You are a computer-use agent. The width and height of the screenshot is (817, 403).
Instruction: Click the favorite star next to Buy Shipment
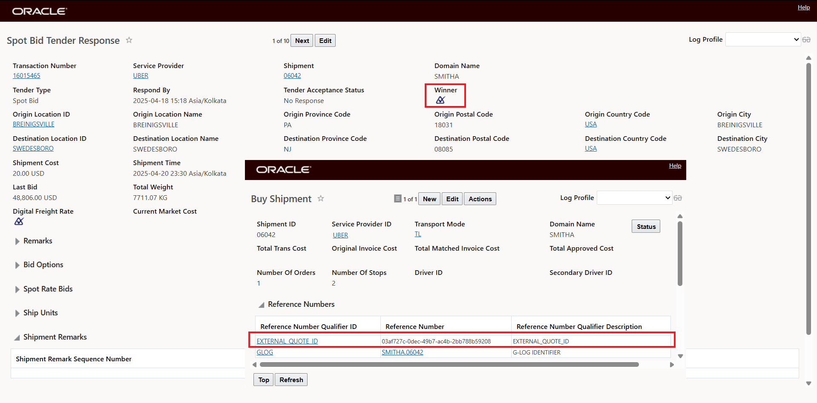pyautogui.click(x=321, y=198)
